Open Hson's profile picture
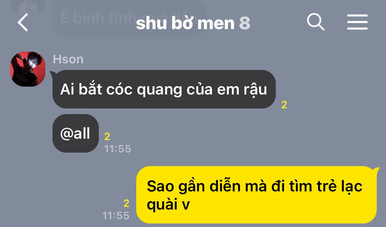Screen dimensions: 386x227 pyautogui.click(x=28, y=69)
